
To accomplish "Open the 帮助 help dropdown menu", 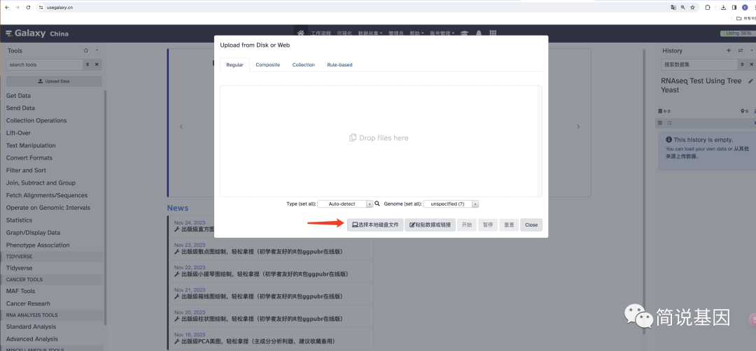I will pyautogui.click(x=416, y=34).
